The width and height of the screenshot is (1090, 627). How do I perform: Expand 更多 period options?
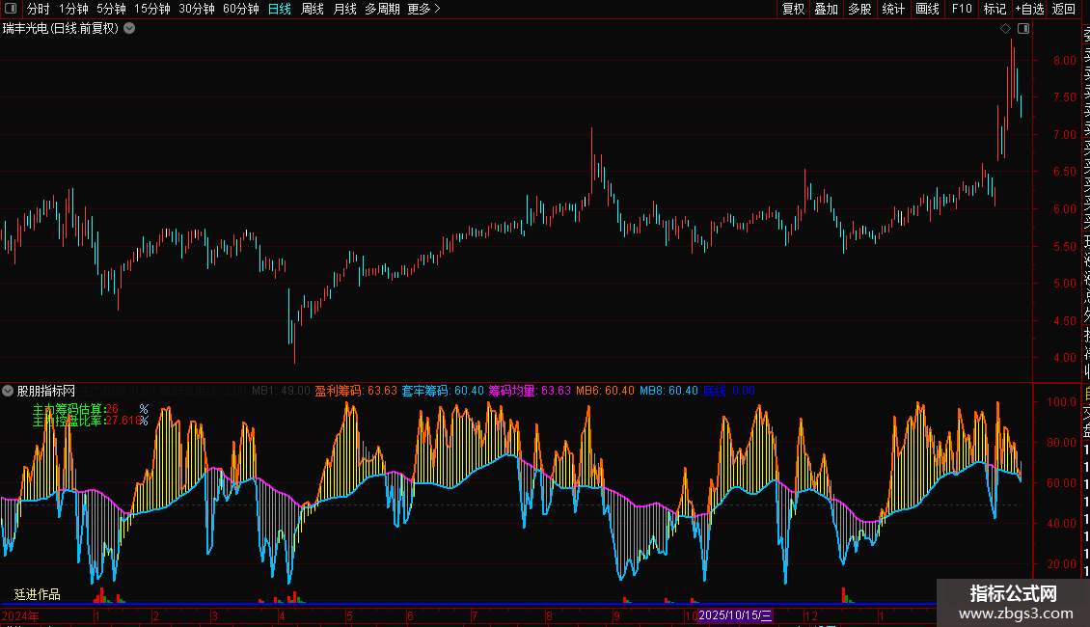(x=423, y=9)
